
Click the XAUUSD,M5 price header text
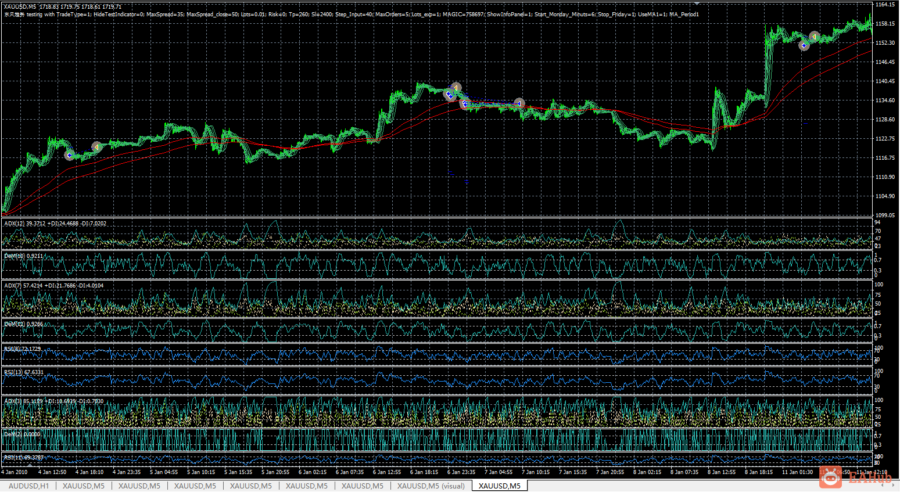[x=63, y=7]
